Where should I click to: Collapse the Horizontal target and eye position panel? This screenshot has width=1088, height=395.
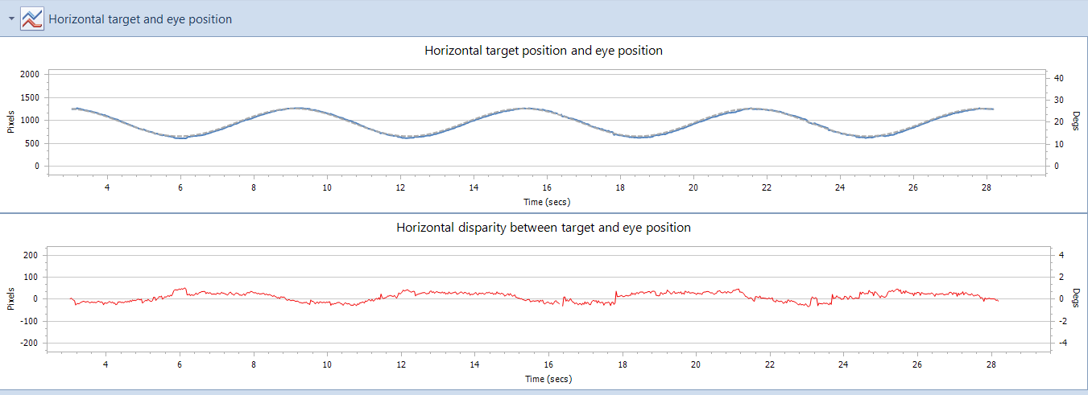pos(11,19)
